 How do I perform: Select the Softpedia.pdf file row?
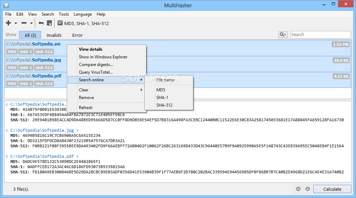pyautogui.click(x=178, y=80)
